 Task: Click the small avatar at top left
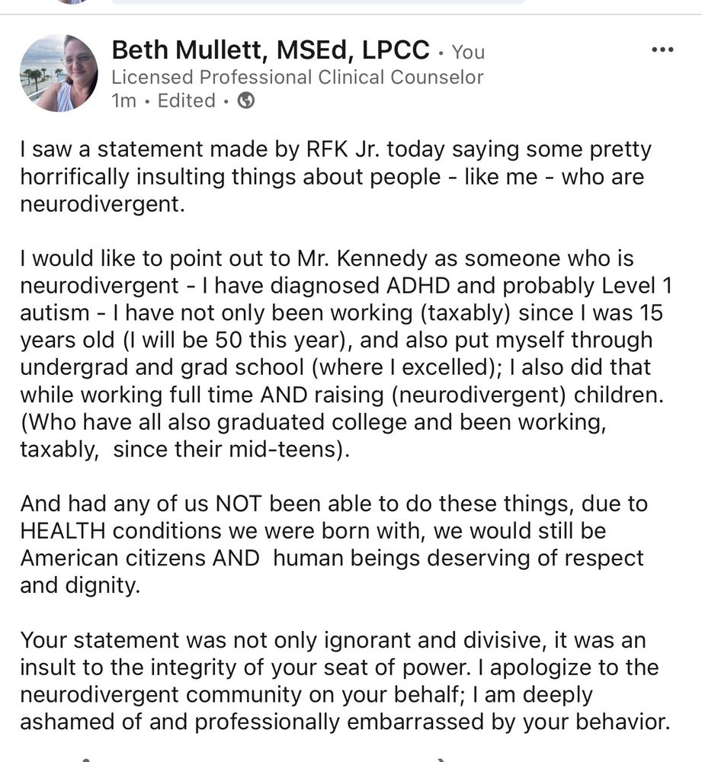(x=72, y=2)
